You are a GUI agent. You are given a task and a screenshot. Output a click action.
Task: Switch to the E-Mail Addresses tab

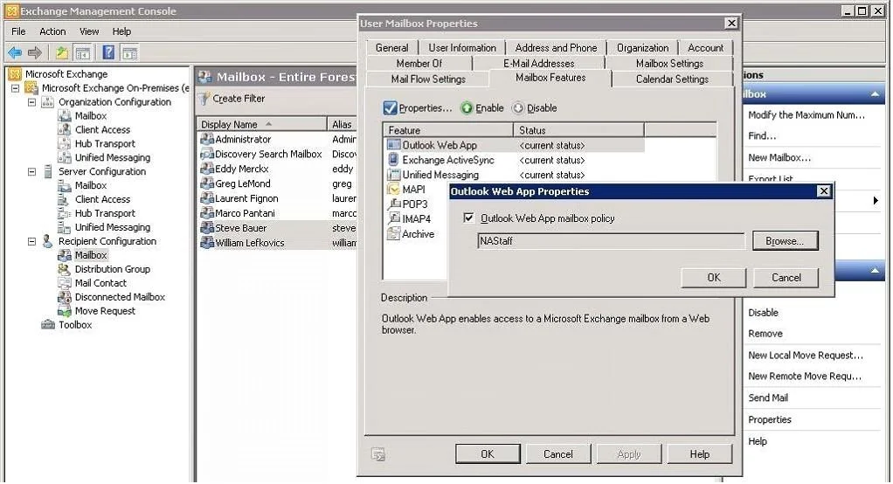[539, 63]
